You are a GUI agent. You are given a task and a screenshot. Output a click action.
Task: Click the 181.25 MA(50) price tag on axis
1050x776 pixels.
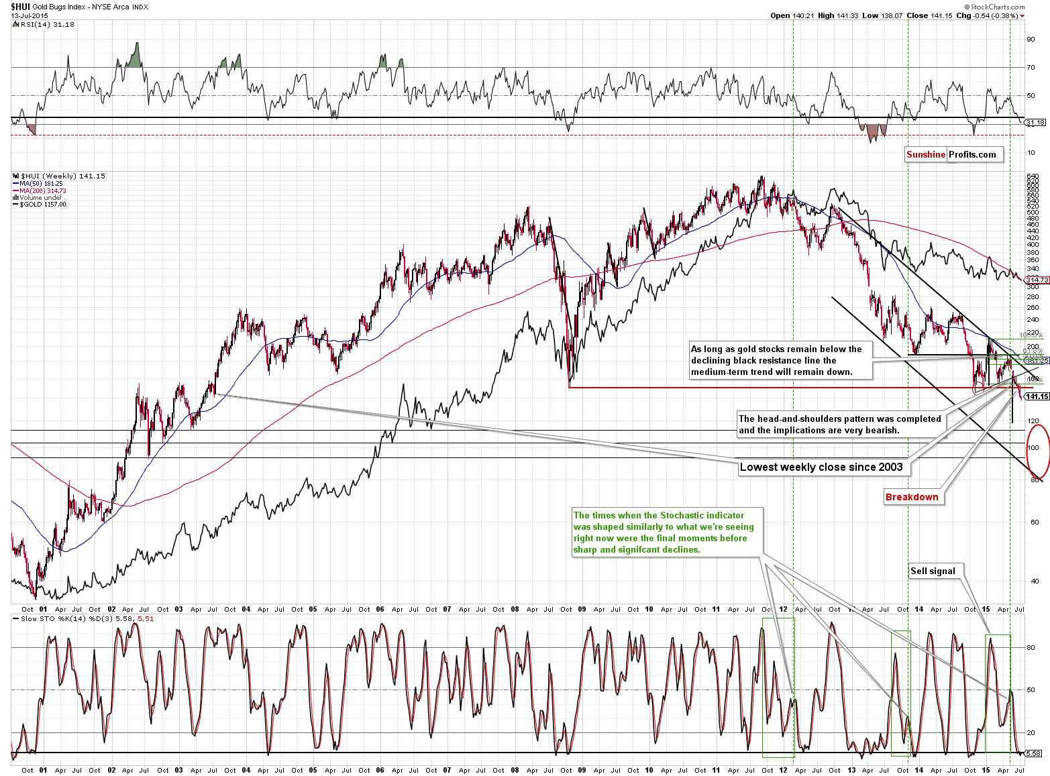click(x=1037, y=360)
